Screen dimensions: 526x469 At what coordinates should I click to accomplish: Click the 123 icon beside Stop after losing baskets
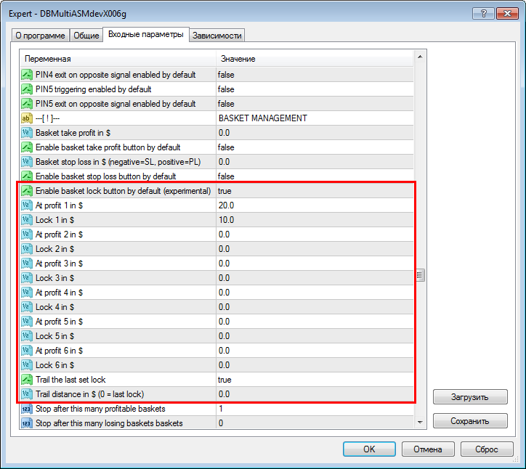tap(27, 423)
